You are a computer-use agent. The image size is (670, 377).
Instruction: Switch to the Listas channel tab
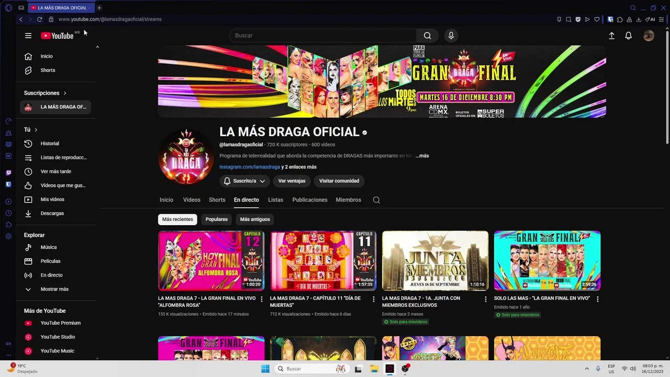(276, 200)
